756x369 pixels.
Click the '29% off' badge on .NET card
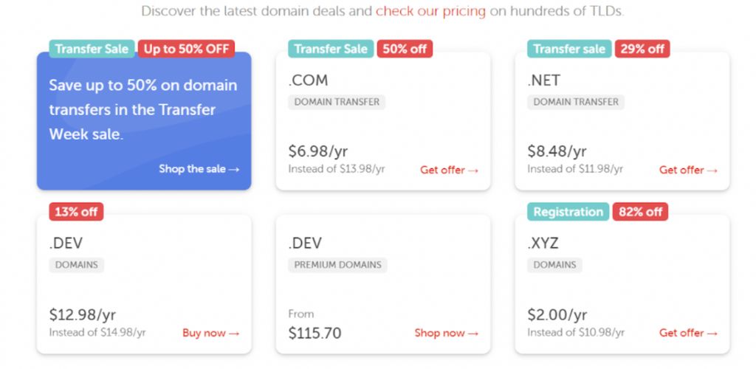click(640, 49)
